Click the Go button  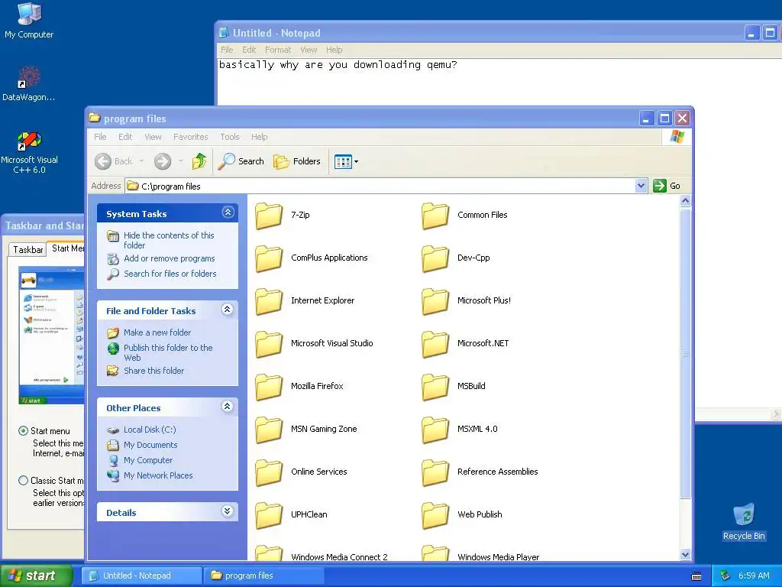click(x=667, y=186)
